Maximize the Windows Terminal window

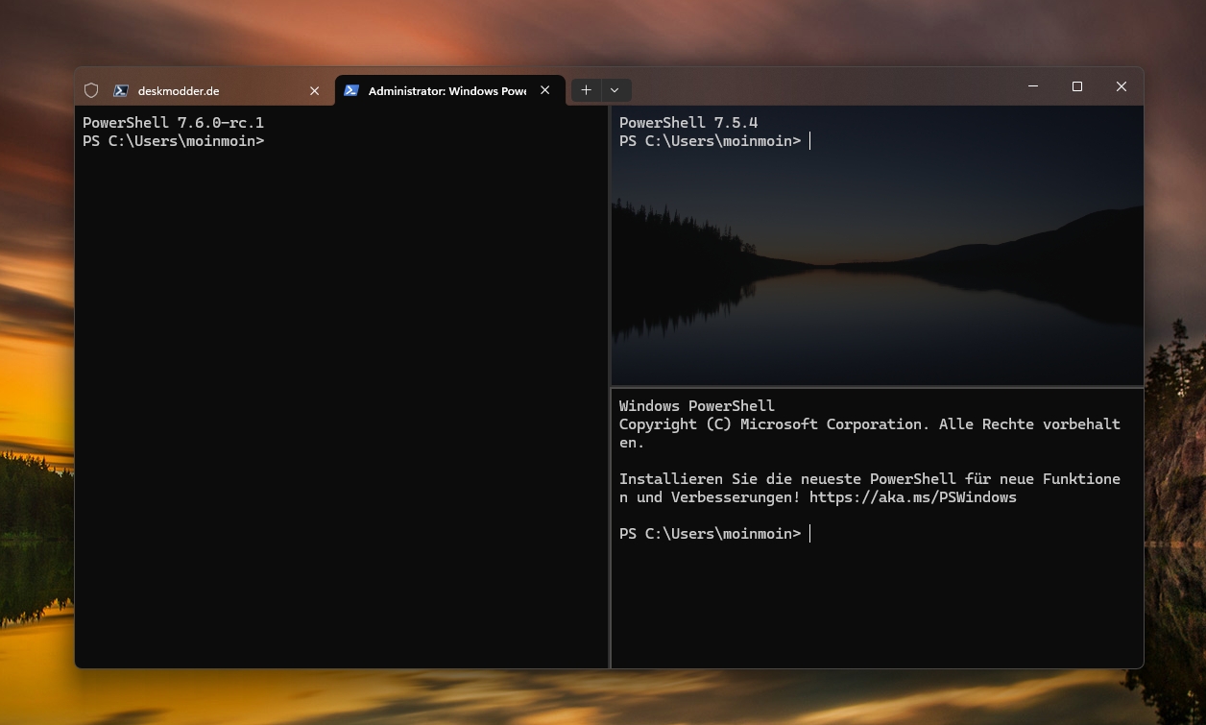tap(1077, 86)
